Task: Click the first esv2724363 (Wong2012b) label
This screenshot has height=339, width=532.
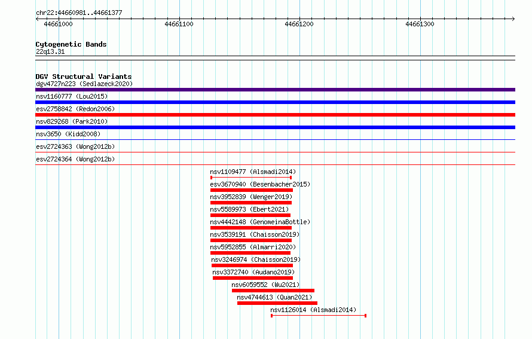Action: [x=75, y=146]
